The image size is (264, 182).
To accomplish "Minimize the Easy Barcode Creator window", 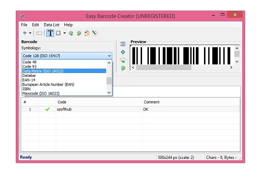I will click(x=213, y=15).
